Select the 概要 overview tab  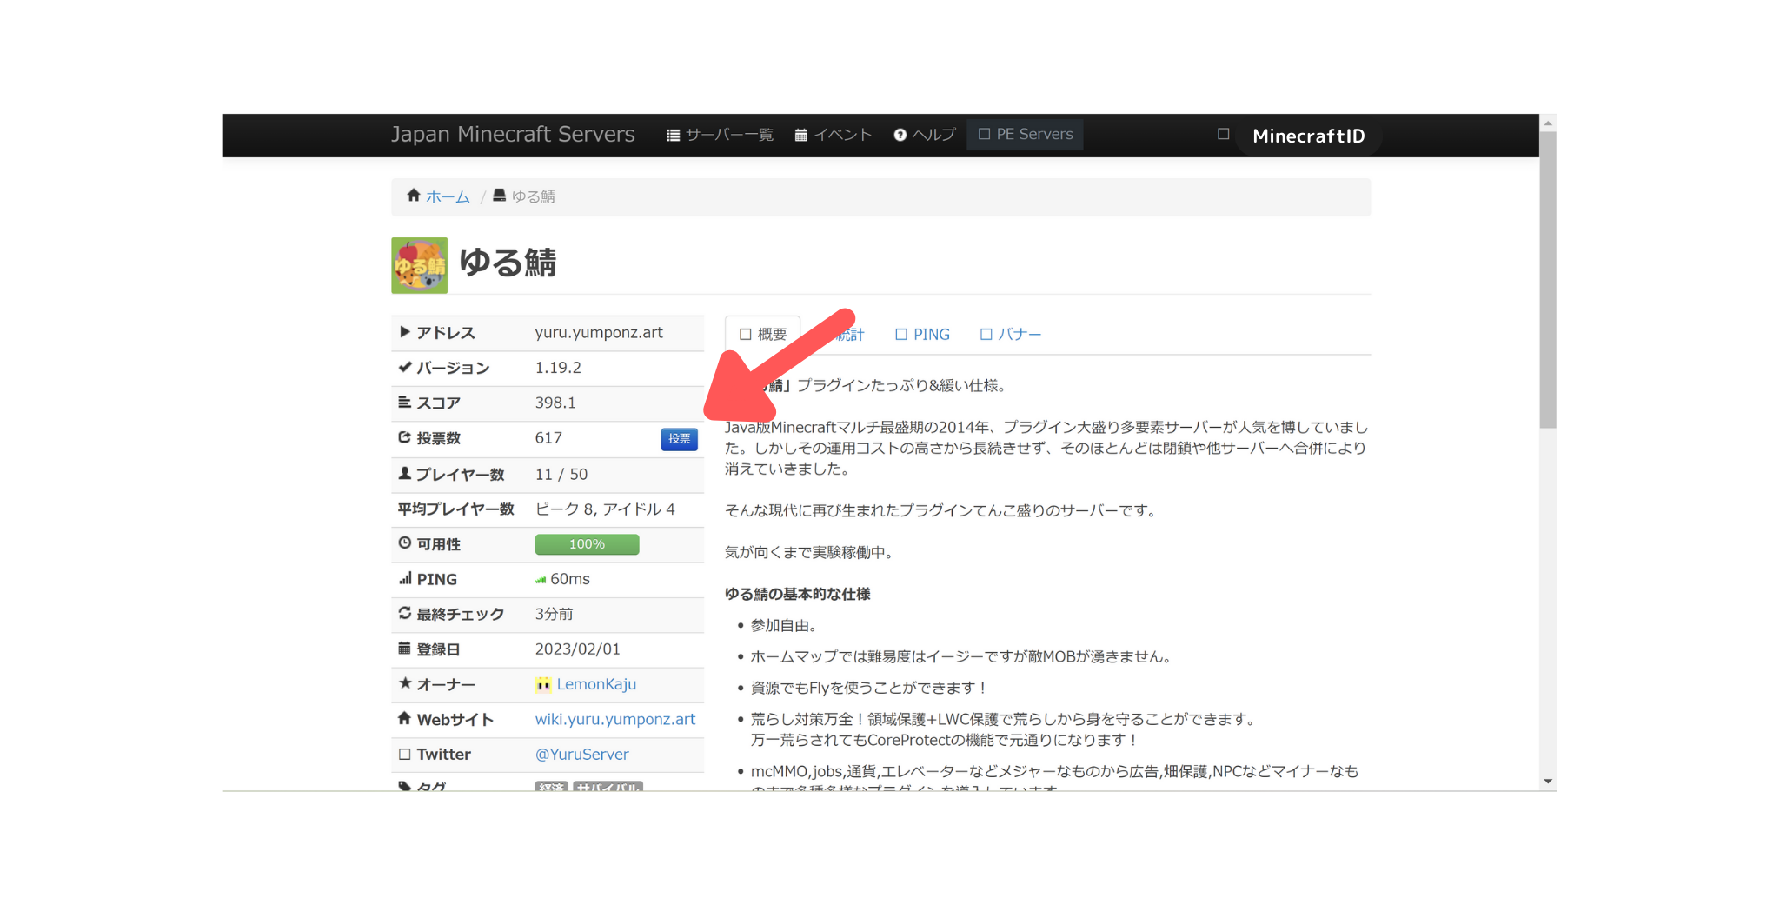pos(763,335)
